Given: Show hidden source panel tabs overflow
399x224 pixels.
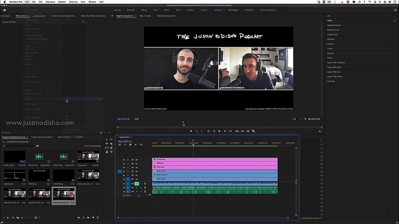Looking at the screenshot, I should click(x=112, y=16).
